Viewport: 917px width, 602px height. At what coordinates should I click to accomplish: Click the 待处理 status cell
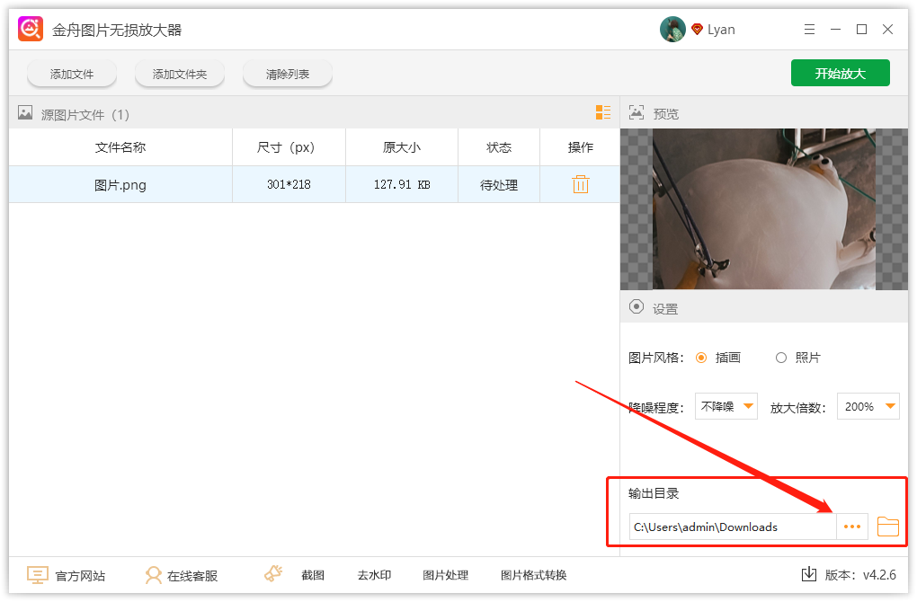(499, 185)
